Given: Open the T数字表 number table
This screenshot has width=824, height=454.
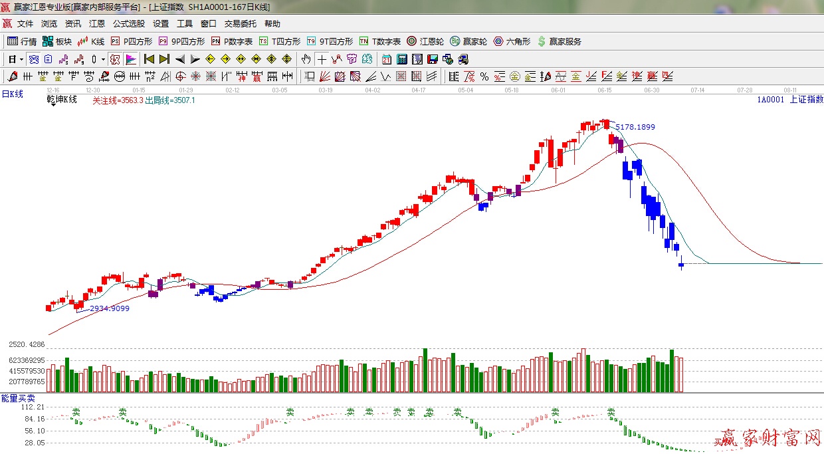Looking at the screenshot, I should coord(380,41).
